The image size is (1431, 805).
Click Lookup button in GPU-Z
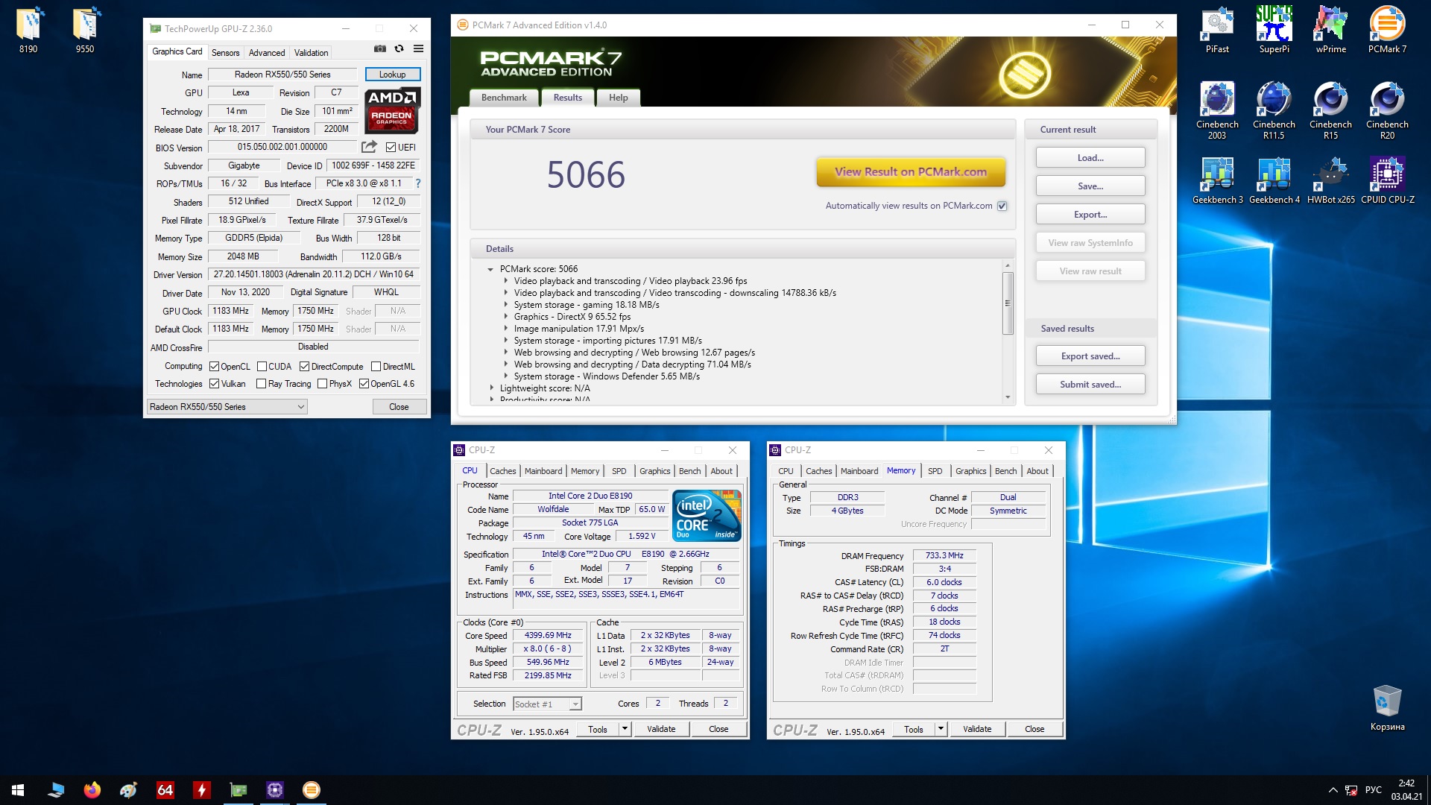pyautogui.click(x=393, y=75)
